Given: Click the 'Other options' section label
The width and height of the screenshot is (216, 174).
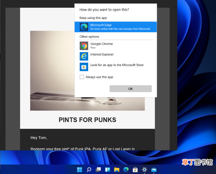Looking at the screenshot, I should coord(89,37).
